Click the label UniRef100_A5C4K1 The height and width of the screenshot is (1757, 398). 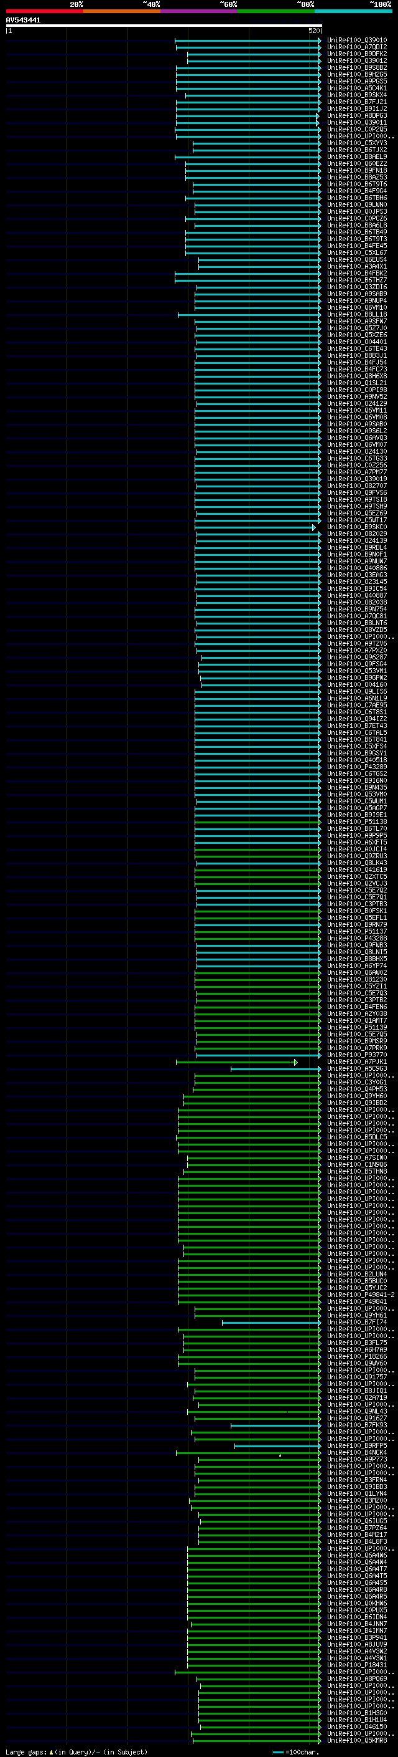357,88
